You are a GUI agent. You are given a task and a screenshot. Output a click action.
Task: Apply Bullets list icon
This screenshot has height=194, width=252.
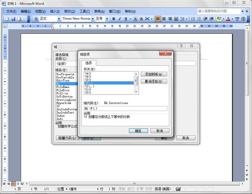pyautogui.click(x=199, y=19)
